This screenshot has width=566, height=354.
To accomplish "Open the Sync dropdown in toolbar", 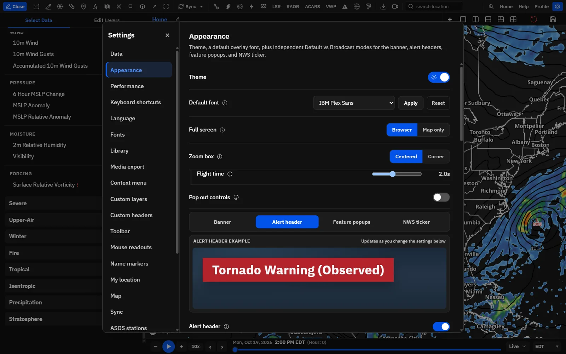I will [191, 6].
